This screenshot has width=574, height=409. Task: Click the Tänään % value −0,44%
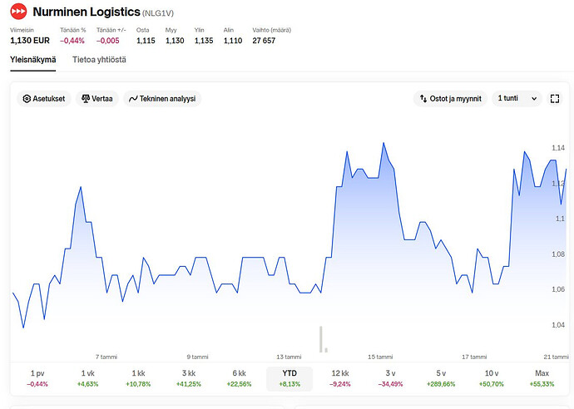[x=72, y=41]
